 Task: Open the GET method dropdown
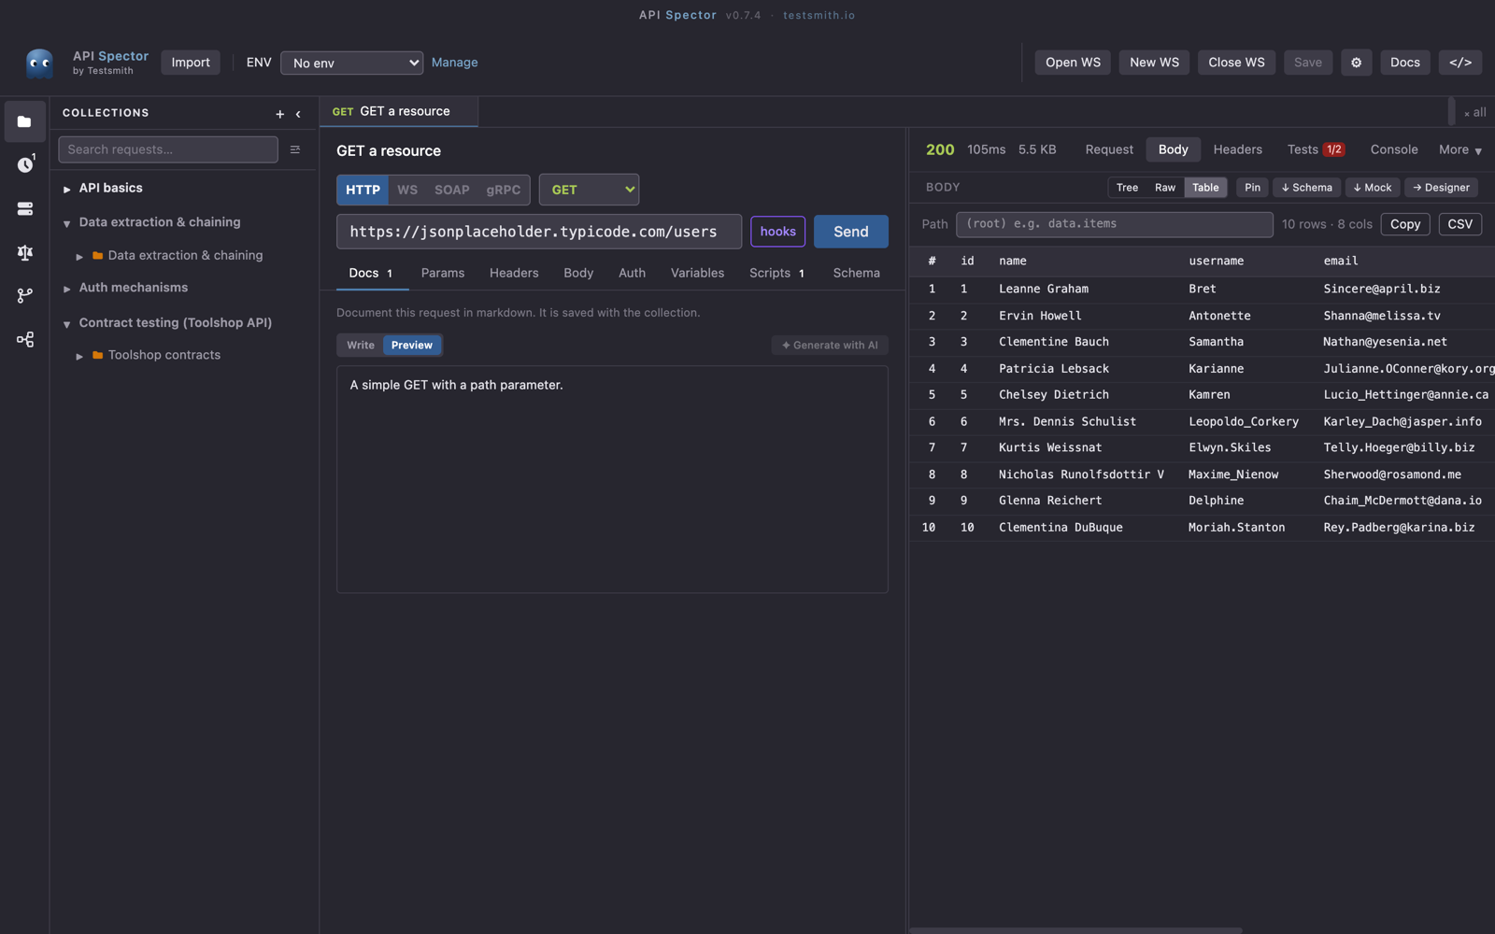point(589,190)
